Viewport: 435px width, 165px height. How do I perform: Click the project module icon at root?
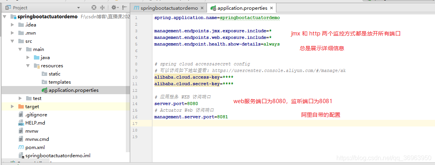13,17
